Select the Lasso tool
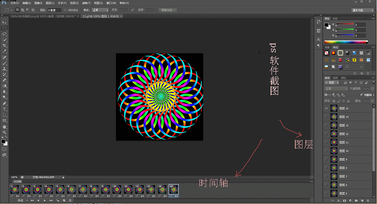 5,34
